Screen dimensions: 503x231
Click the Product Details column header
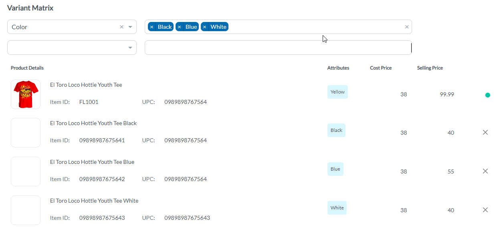tap(27, 68)
